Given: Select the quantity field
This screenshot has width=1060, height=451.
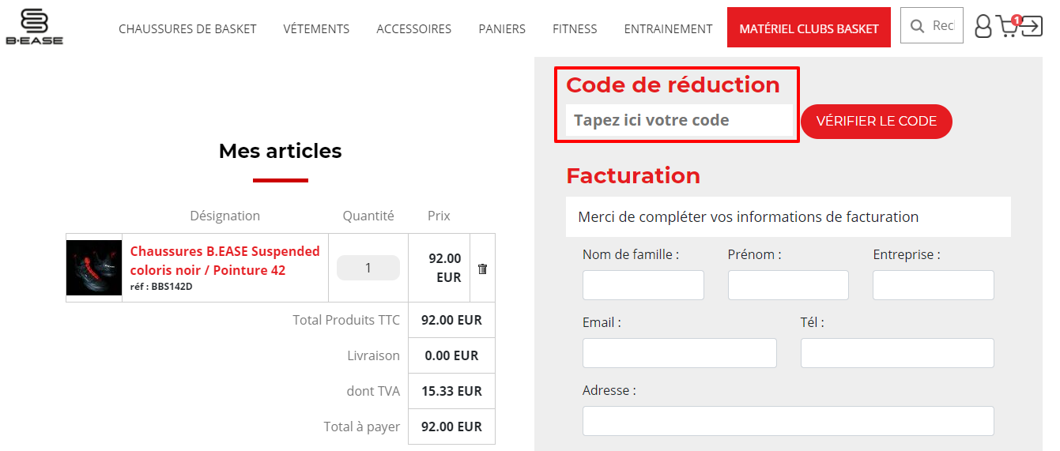Looking at the screenshot, I should pyautogui.click(x=368, y=268).
